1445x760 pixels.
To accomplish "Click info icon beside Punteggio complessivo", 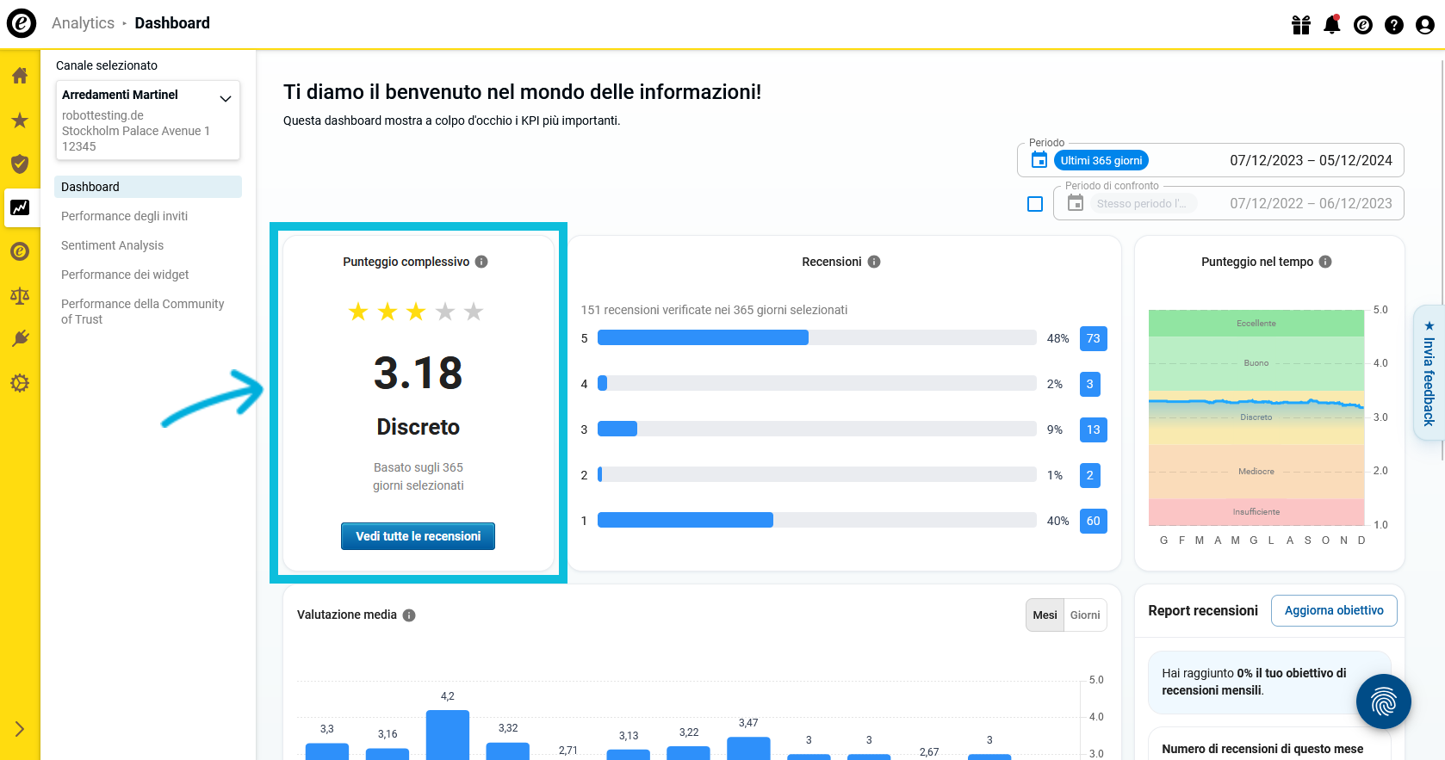I will click(x=481, y=262).
